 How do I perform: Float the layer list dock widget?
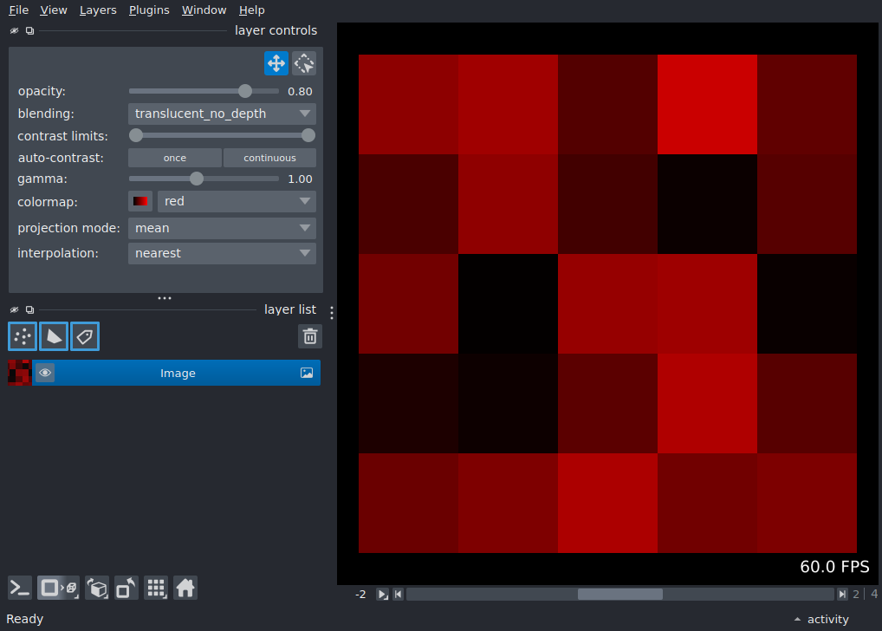[x=29, y=309]
